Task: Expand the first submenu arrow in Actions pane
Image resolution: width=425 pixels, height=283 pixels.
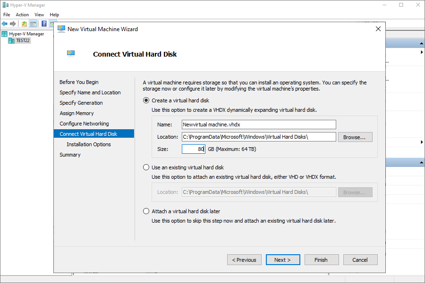Action: tap(422, 52)
